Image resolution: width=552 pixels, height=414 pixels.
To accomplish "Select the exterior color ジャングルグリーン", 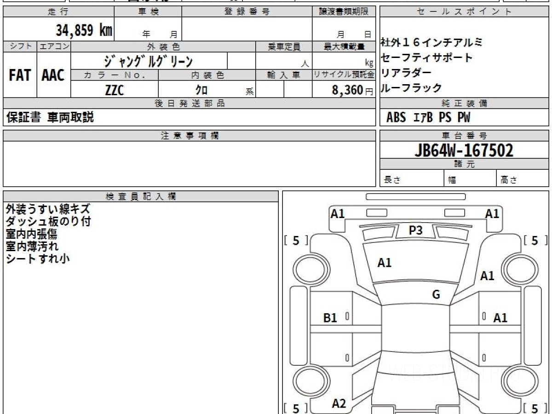I will pyautogui.click(x=149, y=61).
